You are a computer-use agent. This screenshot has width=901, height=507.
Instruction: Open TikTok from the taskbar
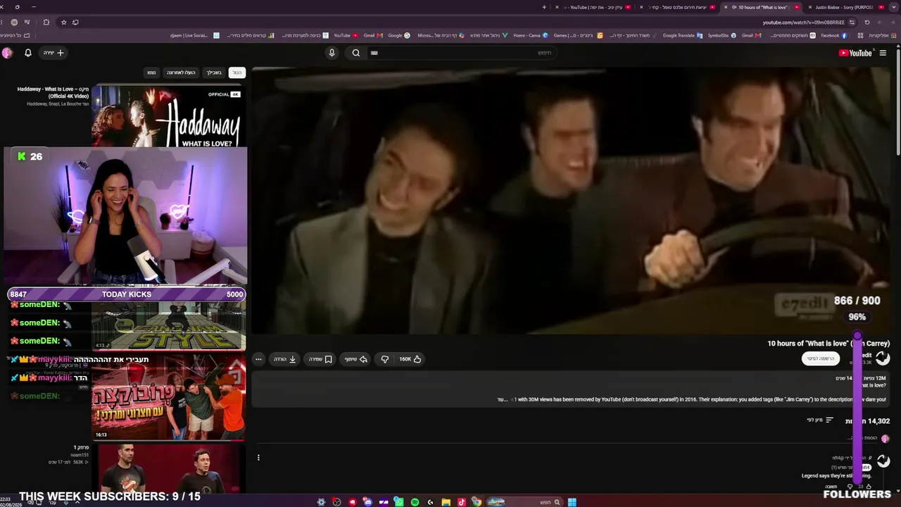pos(461,502)
